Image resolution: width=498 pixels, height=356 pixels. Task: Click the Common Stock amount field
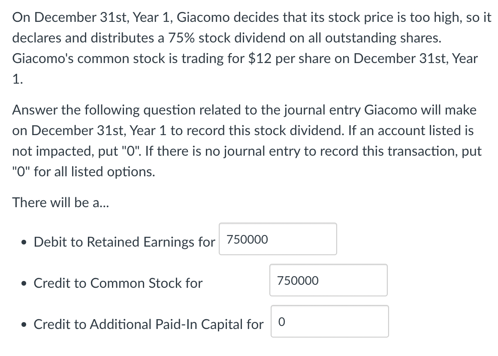coord(328,280)
